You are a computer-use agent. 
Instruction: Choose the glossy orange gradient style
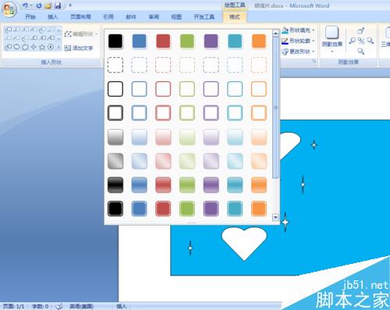(x=259, y=185)
